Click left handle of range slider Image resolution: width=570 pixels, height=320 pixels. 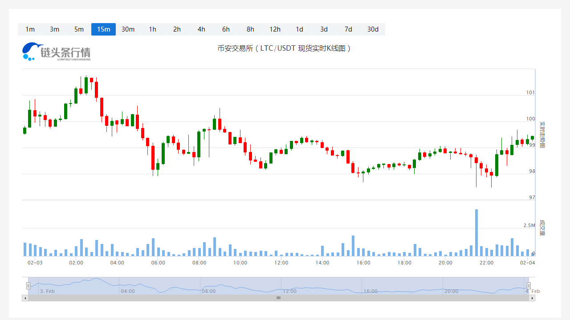click(28, 285)
